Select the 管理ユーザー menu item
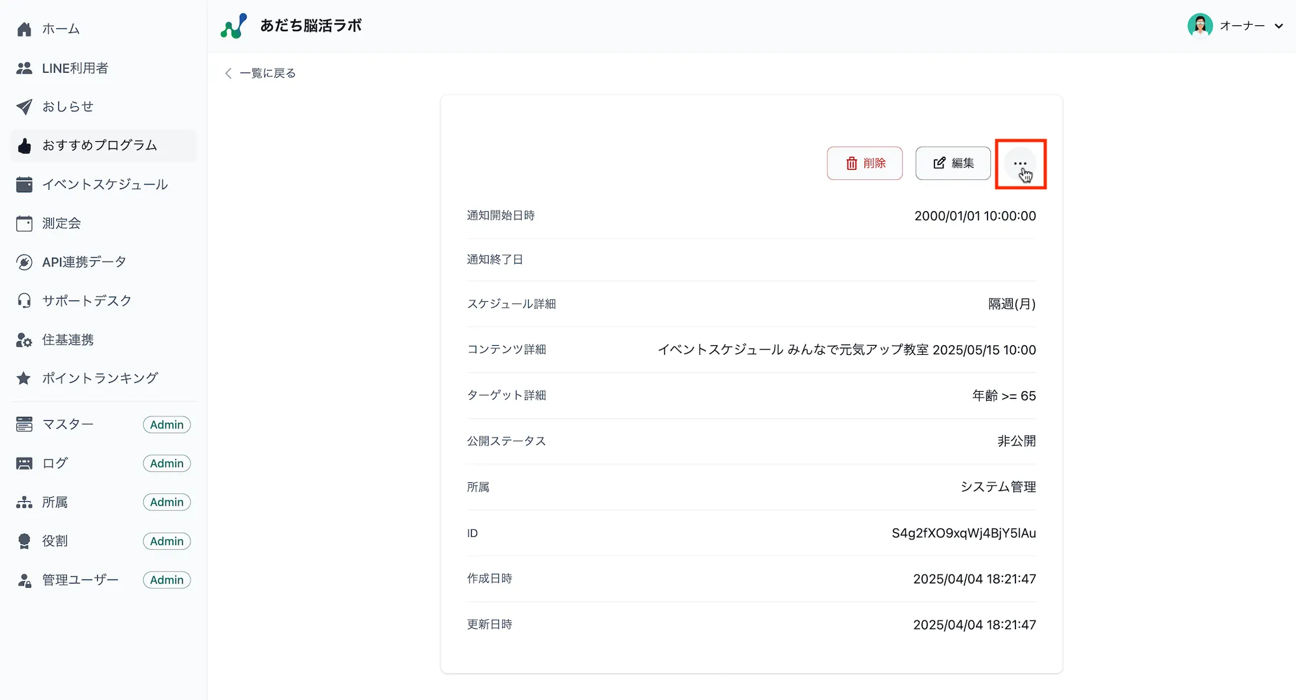Viewport: 1296px width, 700px height. [79, 580]
